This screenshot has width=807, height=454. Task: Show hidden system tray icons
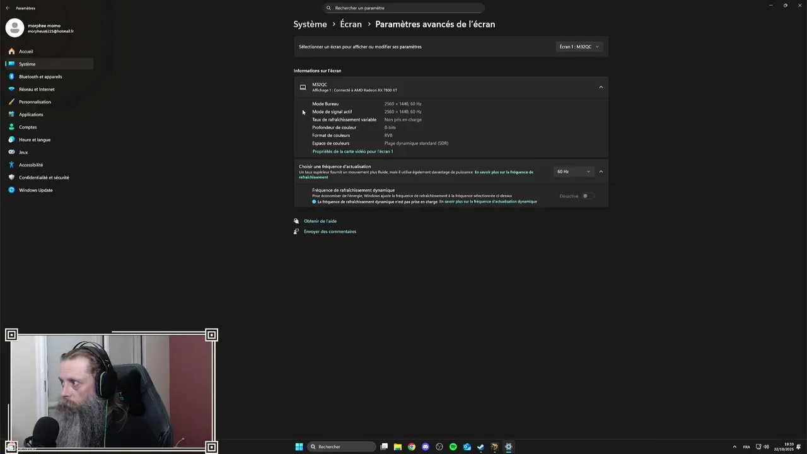[x=734, y=446]
